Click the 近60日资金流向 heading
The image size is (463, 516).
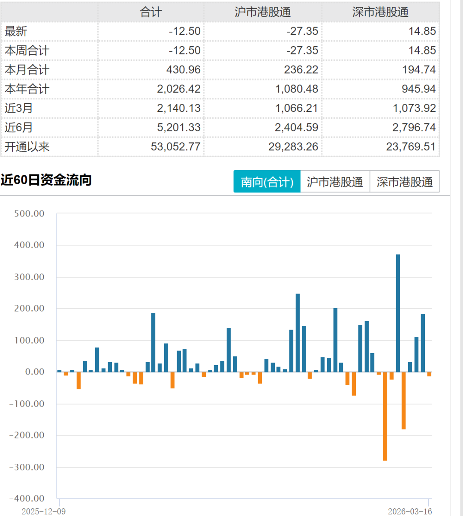point(46,180)
